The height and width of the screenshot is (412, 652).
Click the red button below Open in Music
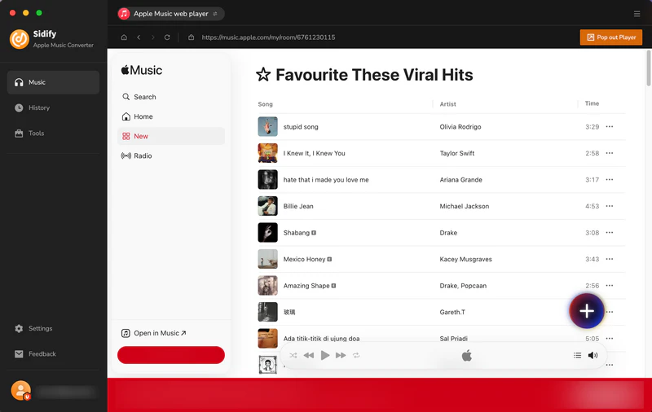[x=171, y=355]
